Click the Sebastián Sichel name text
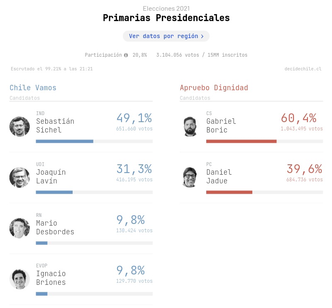The width and height of the screenshot is (332, 308). pyautogui.click(x=55, y=125)
